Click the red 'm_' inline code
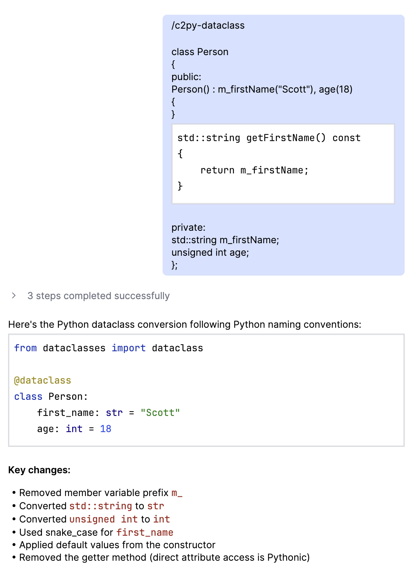 (177, 493)
